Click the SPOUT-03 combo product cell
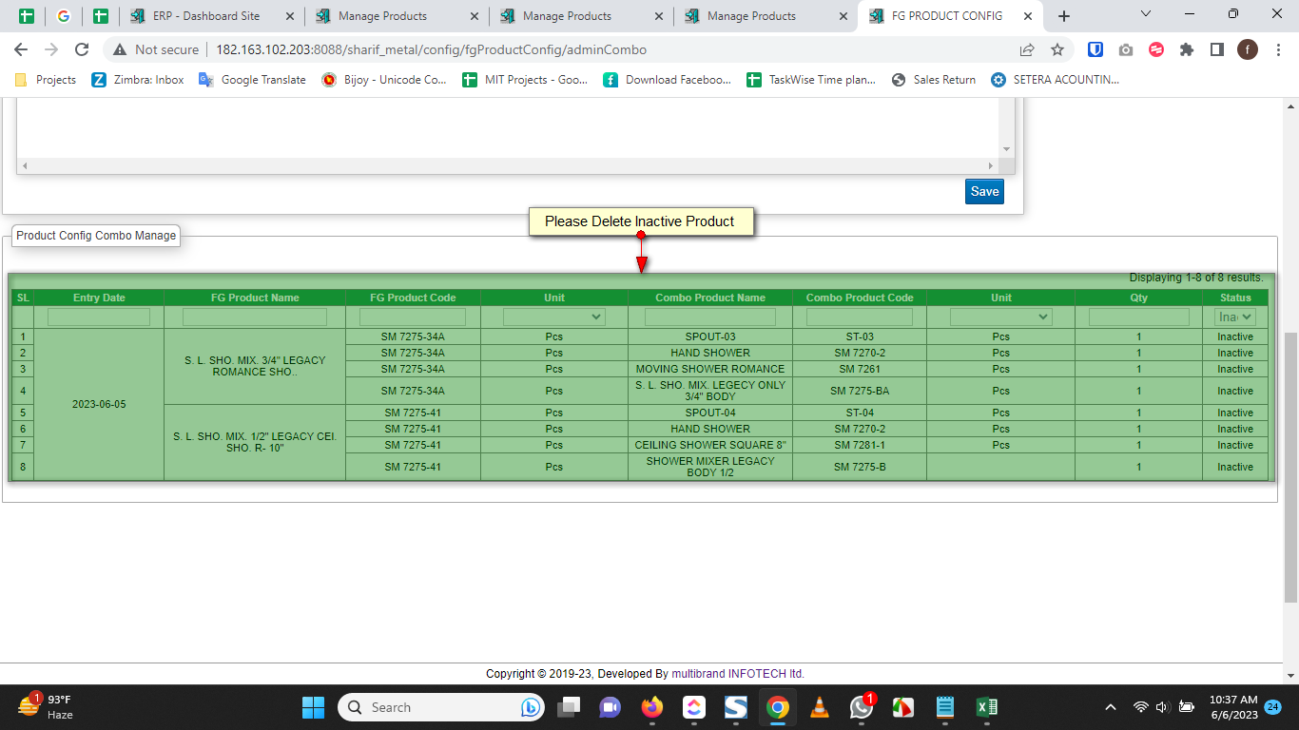The image size is (1299, 730). 710,336
